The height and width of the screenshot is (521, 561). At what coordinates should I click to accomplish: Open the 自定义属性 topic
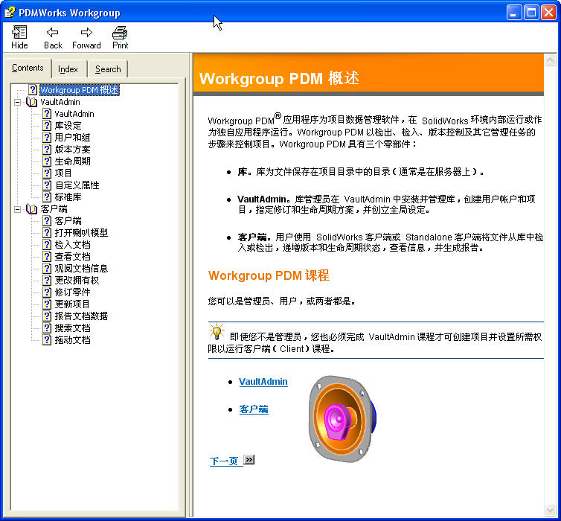[77, 185]
